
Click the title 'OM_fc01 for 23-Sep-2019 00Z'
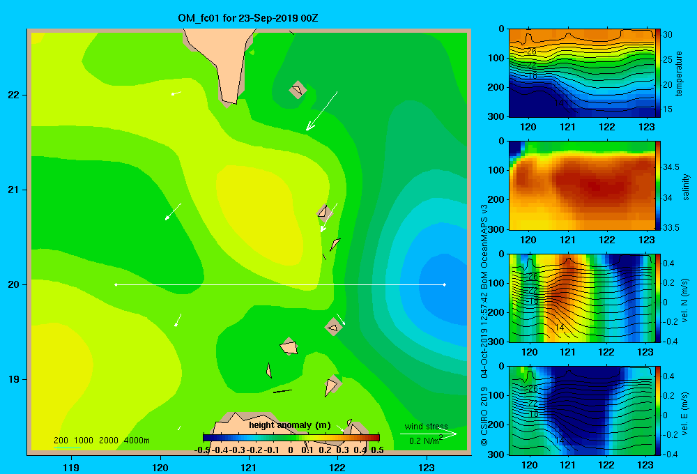[x=247, y=18]
